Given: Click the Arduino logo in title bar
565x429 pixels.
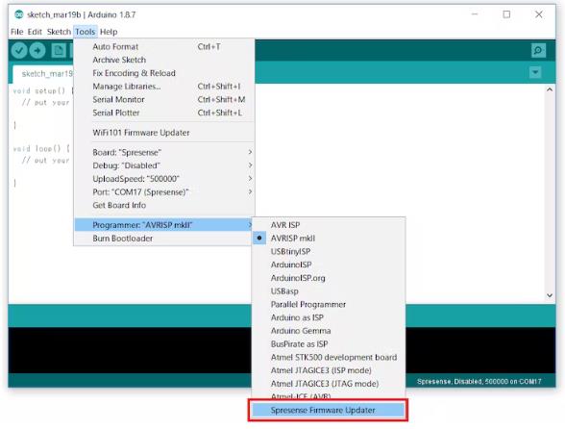Looking at the screenshot, I should (19, 14).
